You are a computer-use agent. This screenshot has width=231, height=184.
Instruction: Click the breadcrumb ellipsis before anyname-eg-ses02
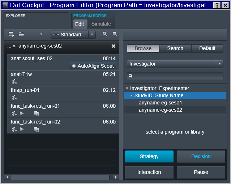(9, 46)
